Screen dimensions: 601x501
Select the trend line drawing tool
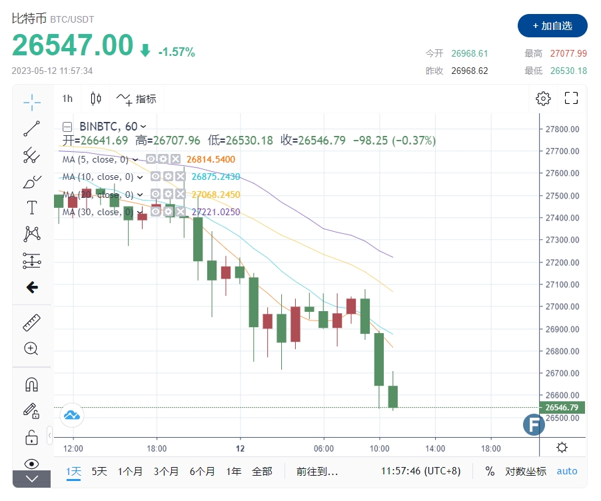[31, 128]
